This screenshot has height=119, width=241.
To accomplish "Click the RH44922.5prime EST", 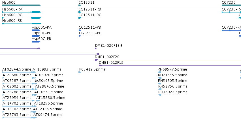I will click(x=160, y=95).
